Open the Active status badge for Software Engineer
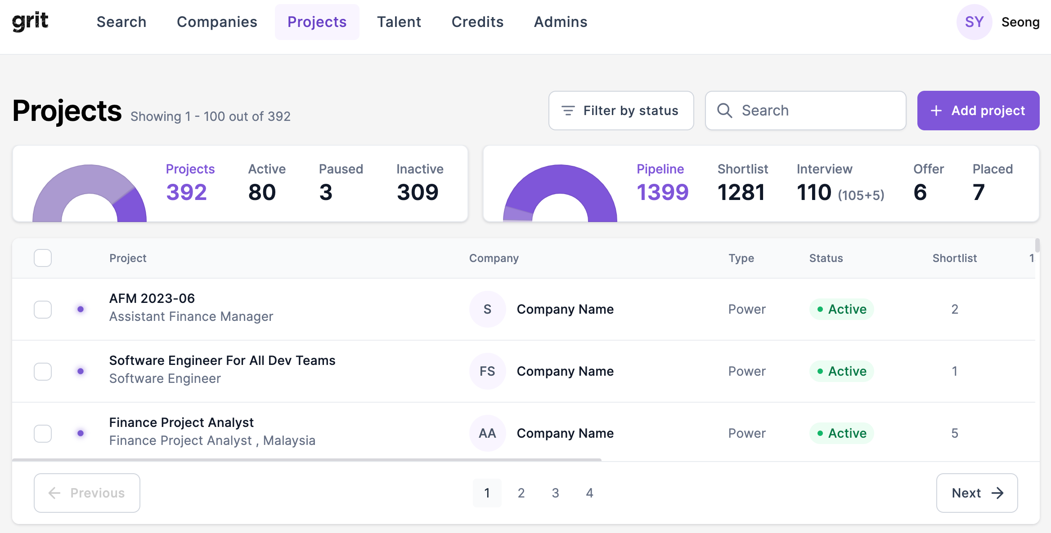1051x533 pixels. click(x=841, y=371)
